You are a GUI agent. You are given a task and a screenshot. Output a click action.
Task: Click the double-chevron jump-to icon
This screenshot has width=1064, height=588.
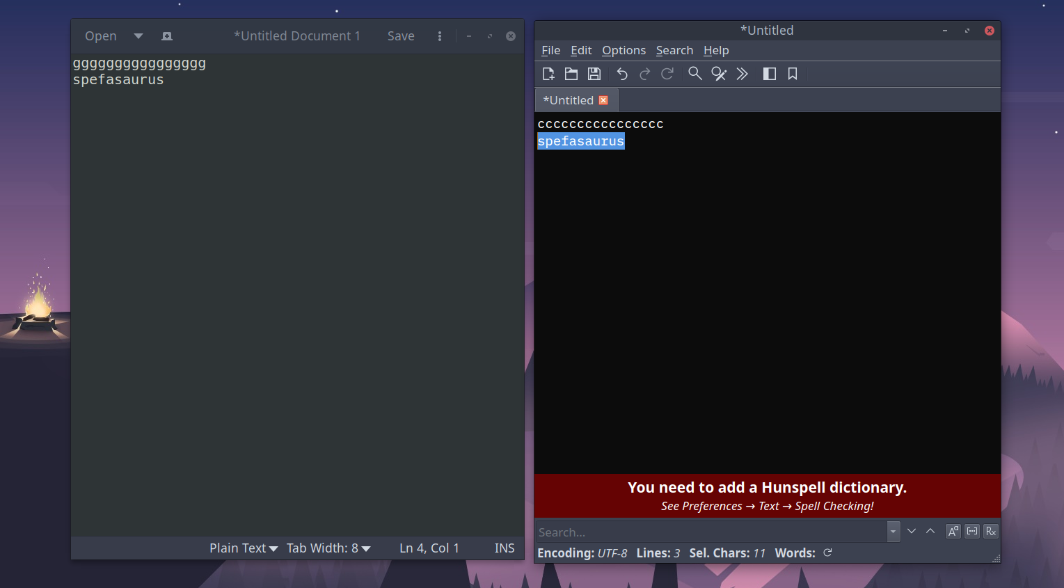pos(743,74)
